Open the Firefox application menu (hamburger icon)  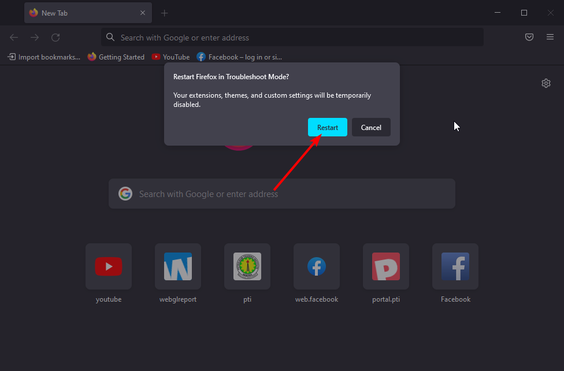click(550, 37)
